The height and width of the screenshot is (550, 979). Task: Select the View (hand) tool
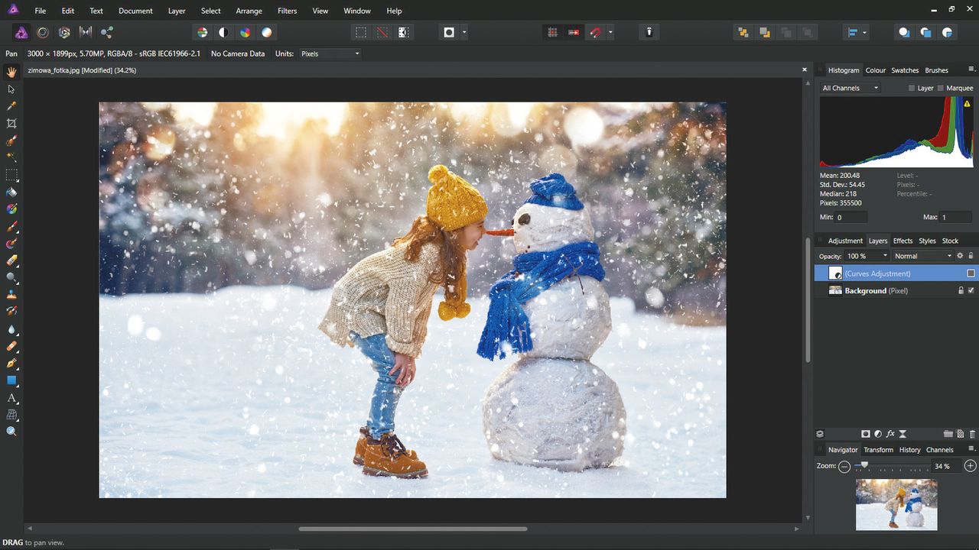[11, 72]
